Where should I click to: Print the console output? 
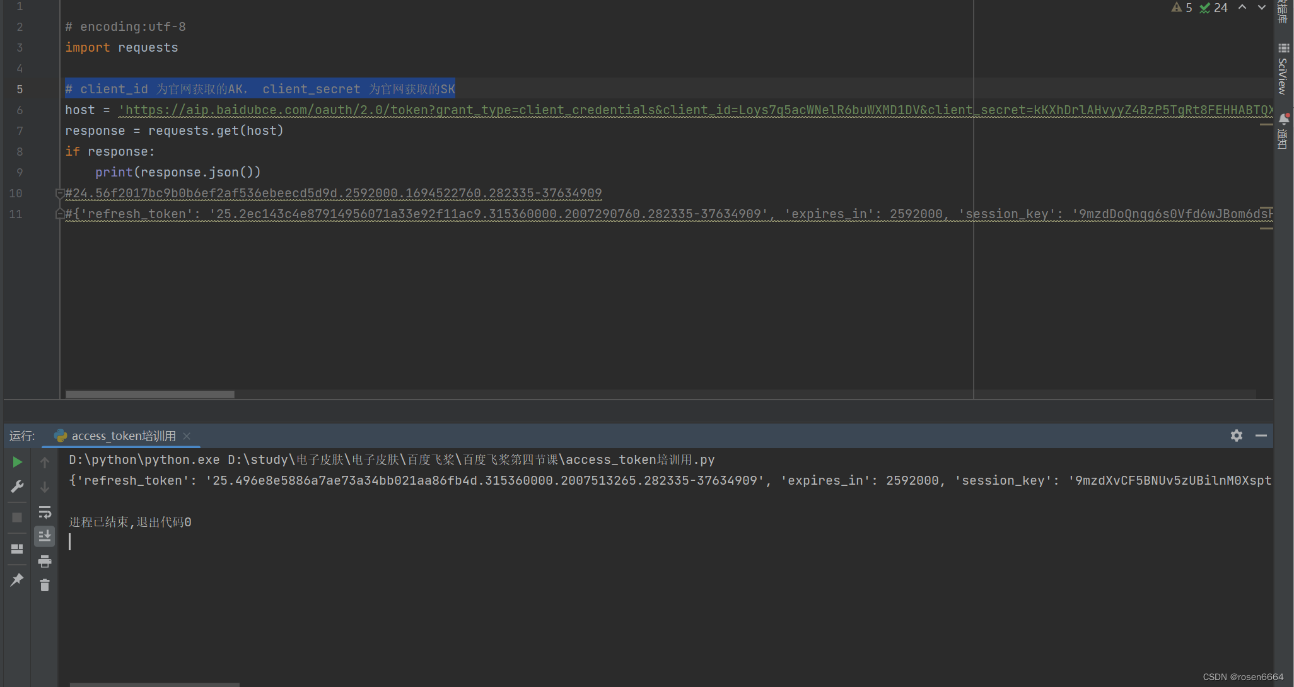pyautogui.click(x=44, y=561)
